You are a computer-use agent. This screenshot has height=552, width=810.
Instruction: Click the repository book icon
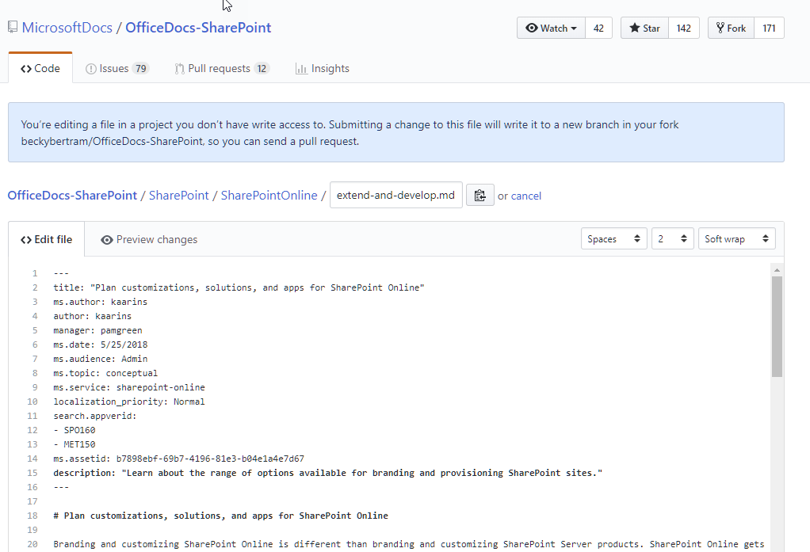(x=13, y=28)
